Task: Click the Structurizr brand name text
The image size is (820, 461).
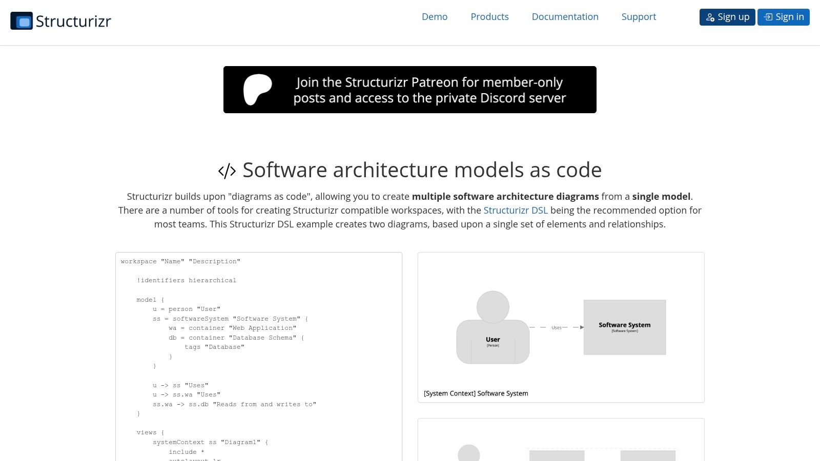Action: [73, 22]
